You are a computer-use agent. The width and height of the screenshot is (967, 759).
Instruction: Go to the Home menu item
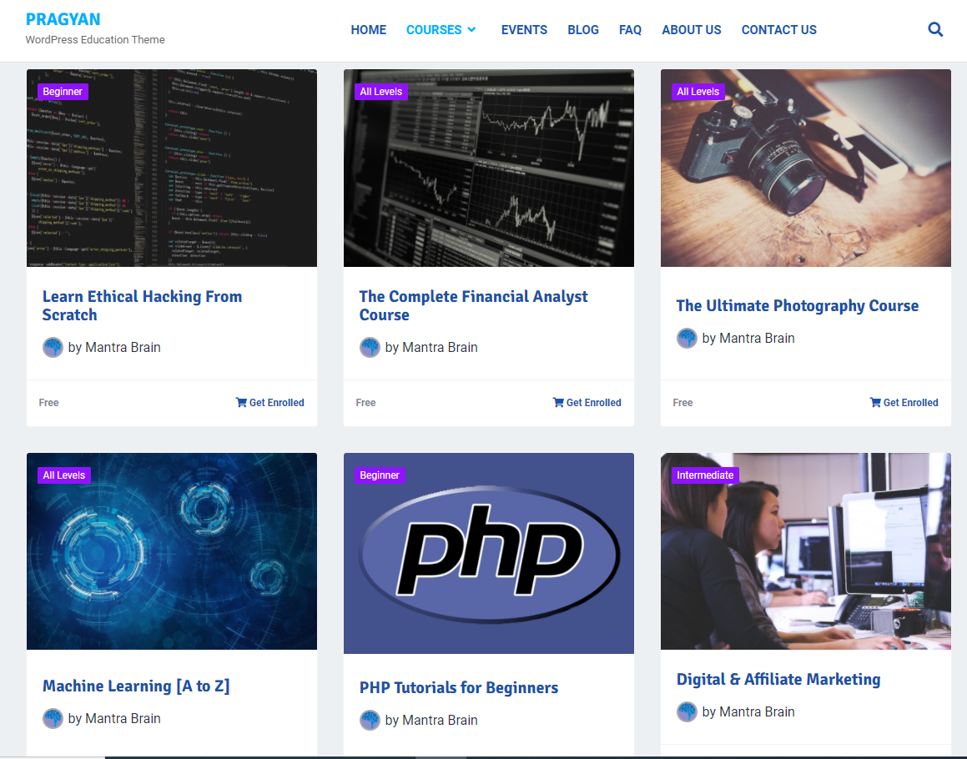pyautogui.click(x=368, y=29)
